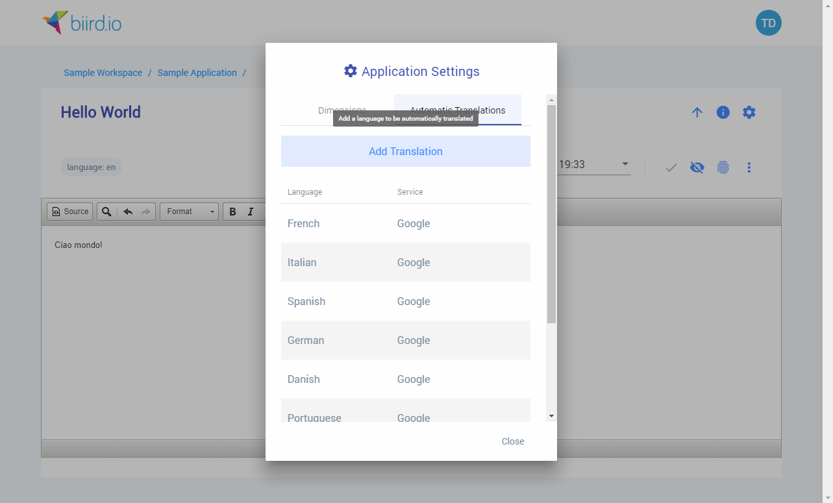
Task: Click the fingerprint icon
Action: pos(723,167)
